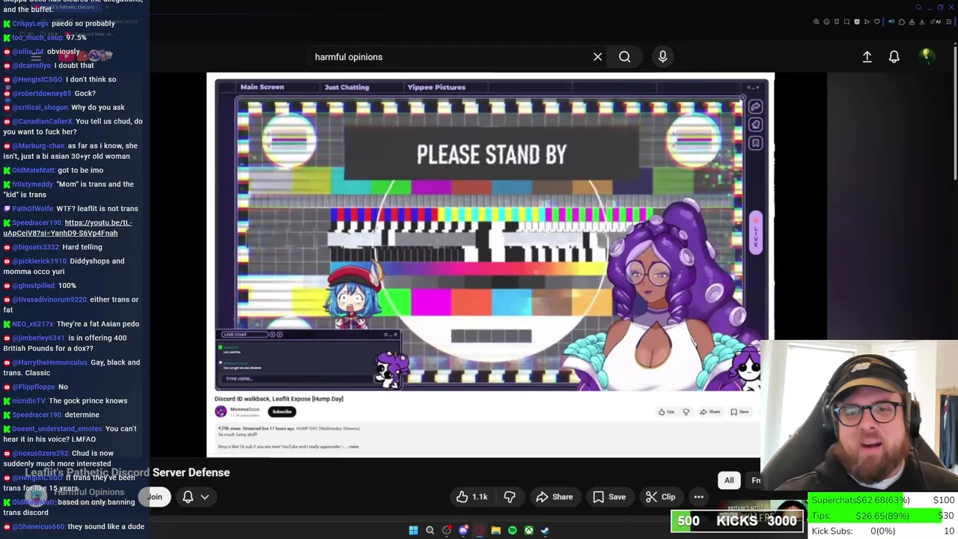Start voice search with the microphone icon

[662, 57]
